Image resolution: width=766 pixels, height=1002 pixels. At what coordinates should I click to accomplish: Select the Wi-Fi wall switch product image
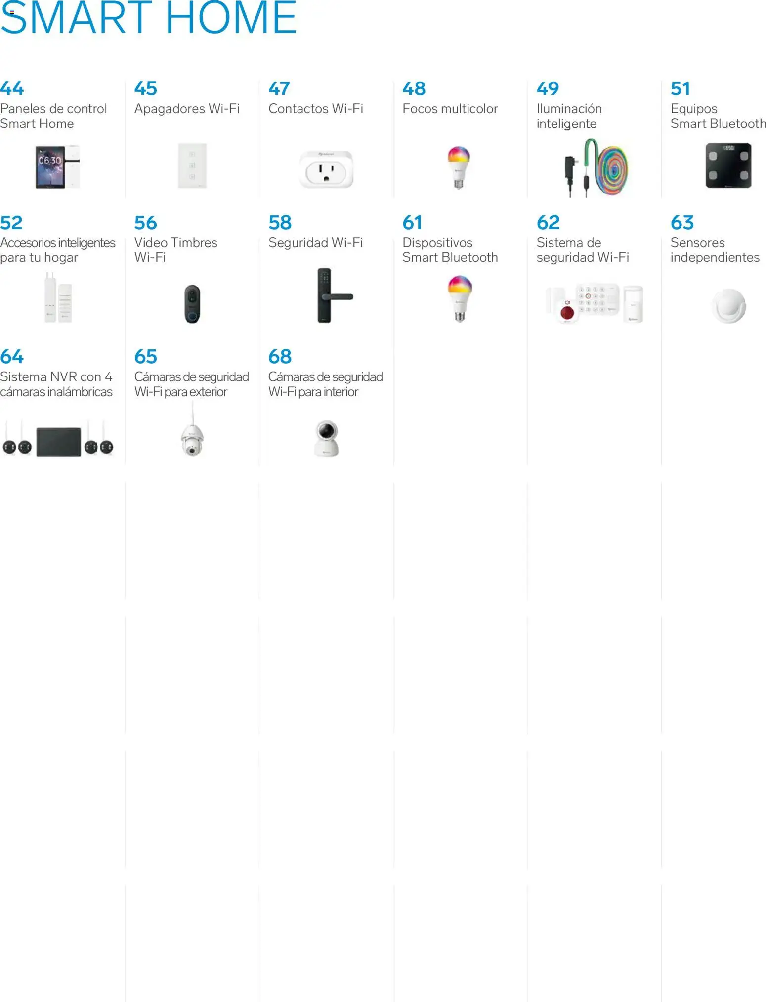coord(192,166)
